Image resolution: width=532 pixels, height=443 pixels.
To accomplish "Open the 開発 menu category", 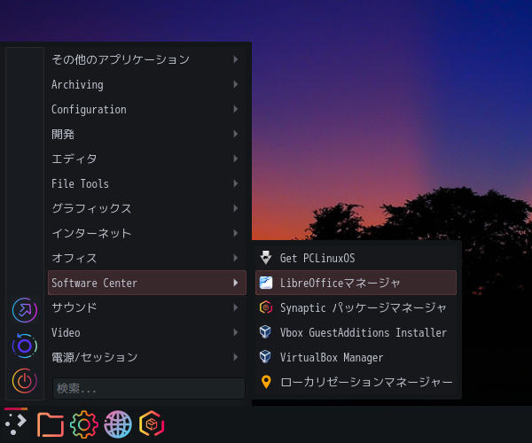I will [x=147, y=134].
